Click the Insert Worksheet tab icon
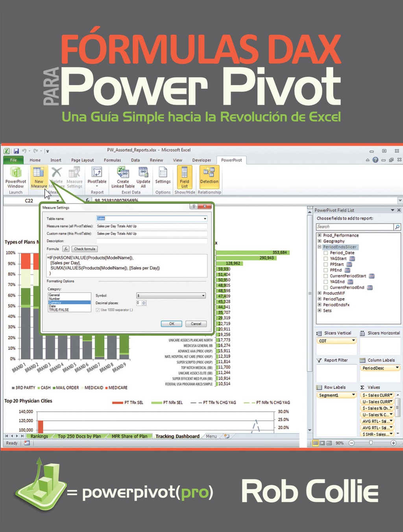This screenshot has width=403, height=532. tap(227, 436)
